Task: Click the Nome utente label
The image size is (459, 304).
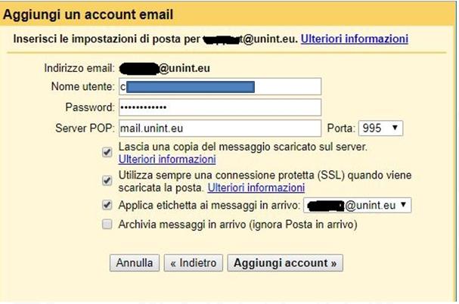Action: point(83,87)
